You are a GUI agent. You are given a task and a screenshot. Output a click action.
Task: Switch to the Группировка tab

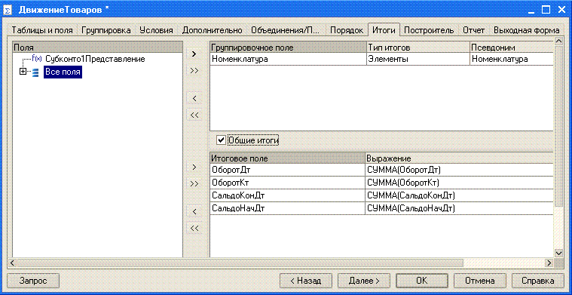click(x=106, y=30)
